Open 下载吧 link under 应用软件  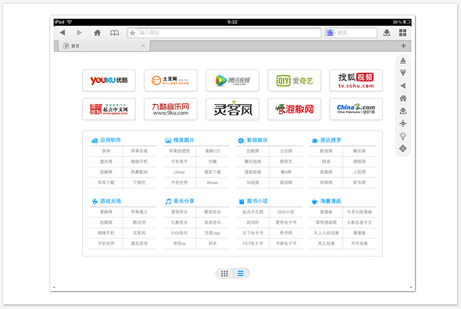pyautogui.click(x=139, y=182)
